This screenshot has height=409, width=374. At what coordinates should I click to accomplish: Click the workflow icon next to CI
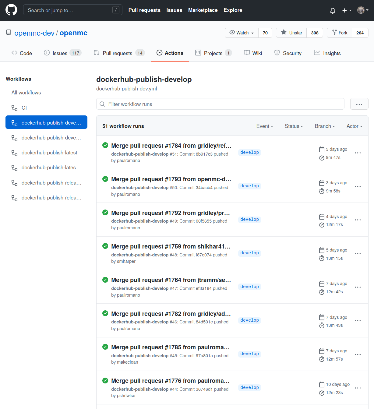click(x=14, y=108)
